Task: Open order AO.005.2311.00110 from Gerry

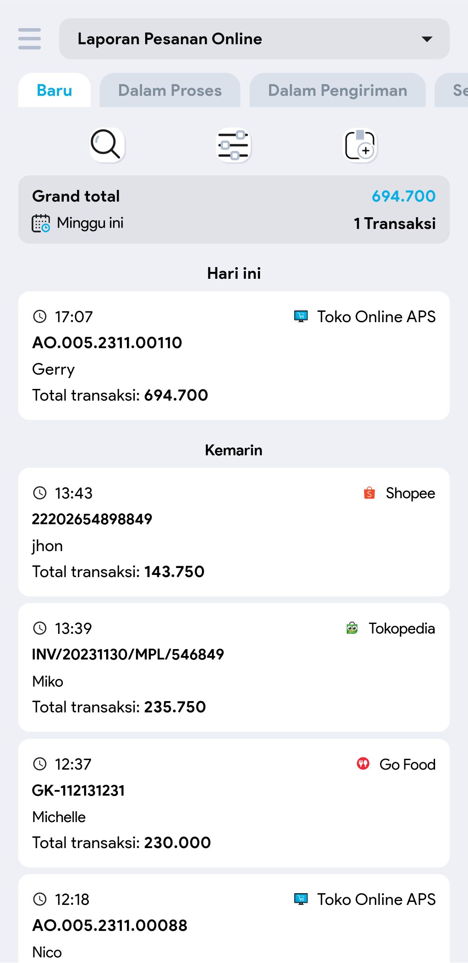Action: tap(234, 356)
